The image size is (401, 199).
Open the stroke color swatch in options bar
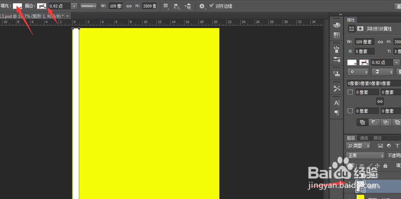41,6
